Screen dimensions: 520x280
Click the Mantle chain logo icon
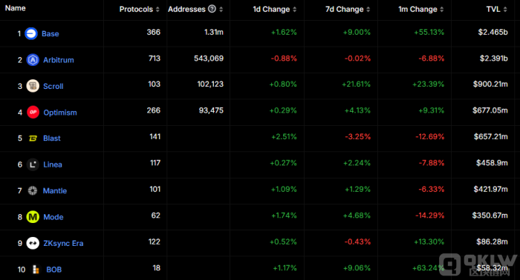(33, 190)
